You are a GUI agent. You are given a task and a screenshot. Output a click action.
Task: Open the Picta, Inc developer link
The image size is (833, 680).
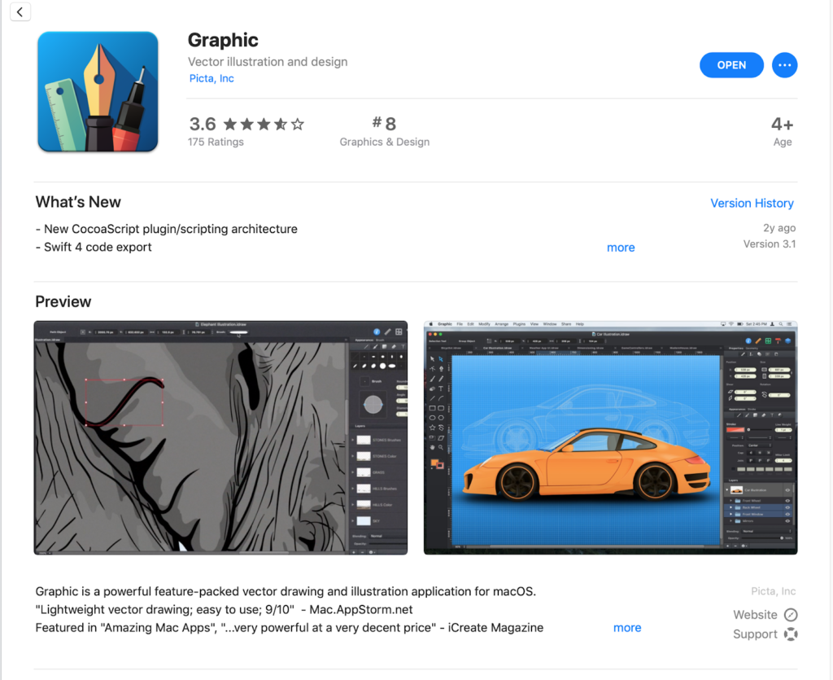point(212,78)
